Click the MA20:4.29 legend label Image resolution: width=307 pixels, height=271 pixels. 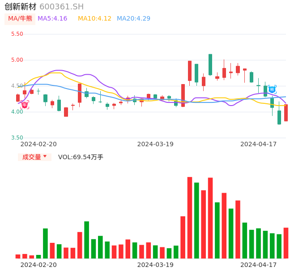133,19
